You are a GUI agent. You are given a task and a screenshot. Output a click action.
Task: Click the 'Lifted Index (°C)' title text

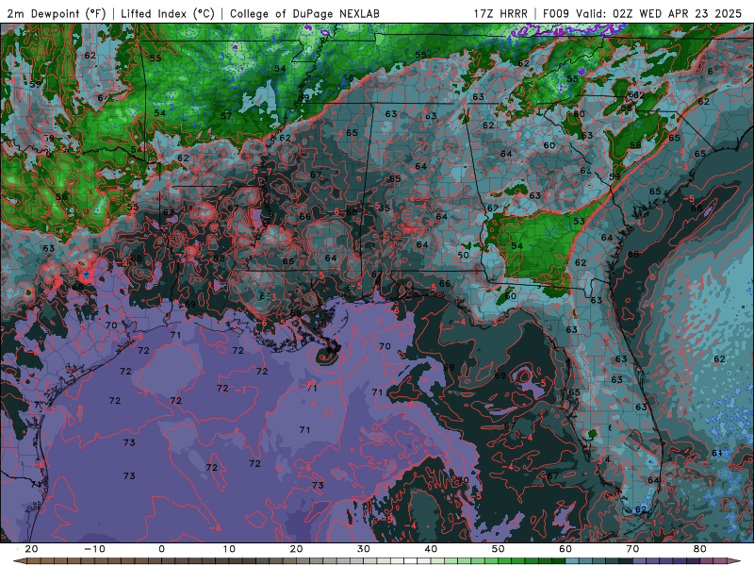[x=168, y=13]
